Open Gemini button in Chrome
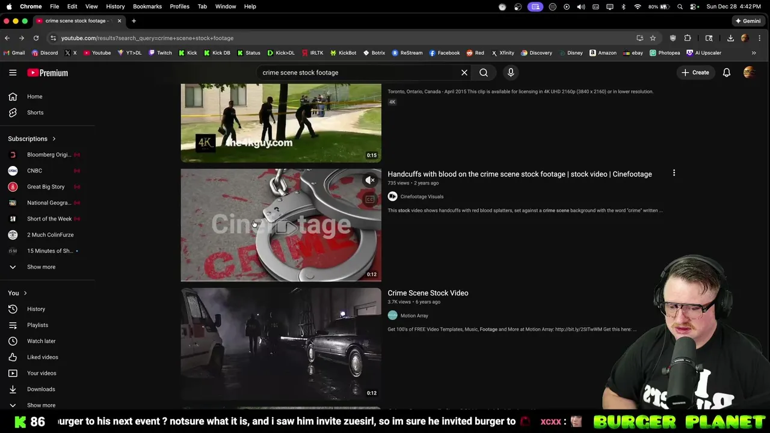 (748, 21)
